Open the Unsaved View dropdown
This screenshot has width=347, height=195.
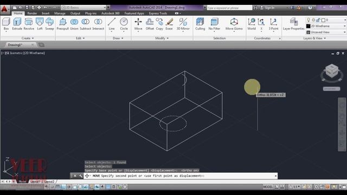326,32
